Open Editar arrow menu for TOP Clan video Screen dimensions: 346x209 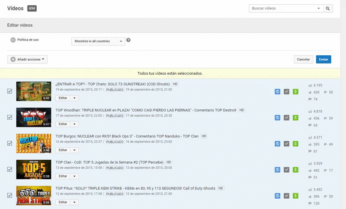click(x=74, y=176)
